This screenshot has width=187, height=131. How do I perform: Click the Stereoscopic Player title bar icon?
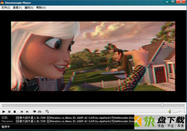tap(2, 2)
